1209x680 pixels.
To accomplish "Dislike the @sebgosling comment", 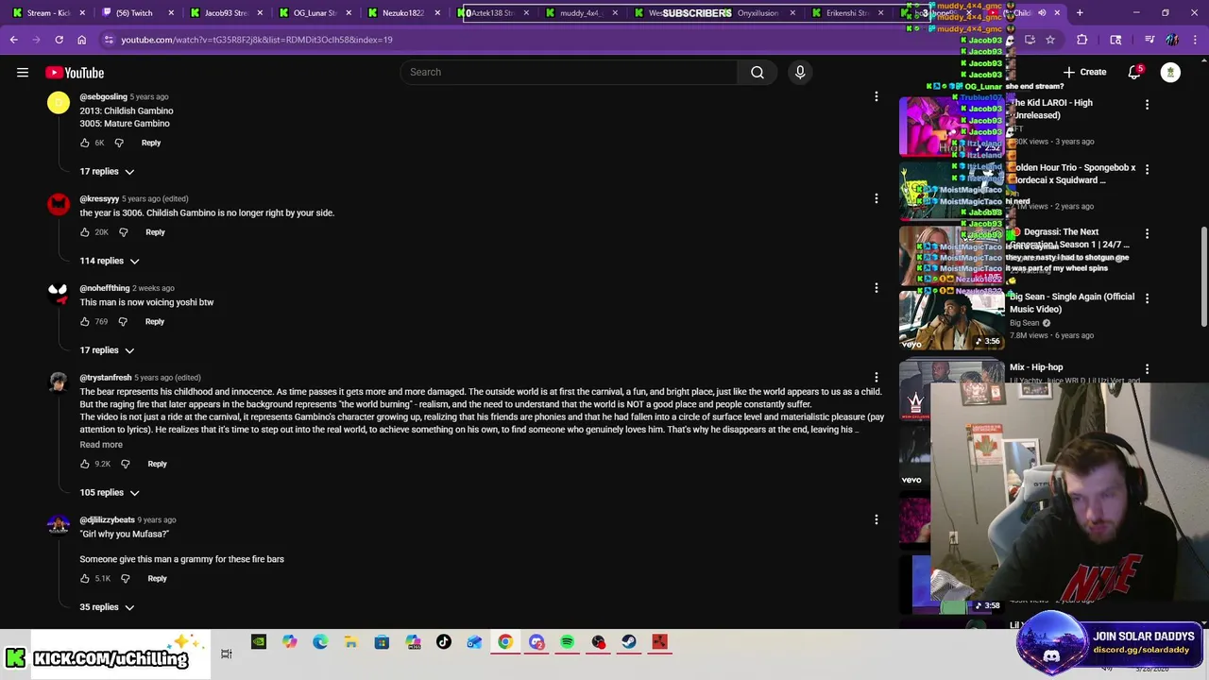I will click(x=119, y=143).
